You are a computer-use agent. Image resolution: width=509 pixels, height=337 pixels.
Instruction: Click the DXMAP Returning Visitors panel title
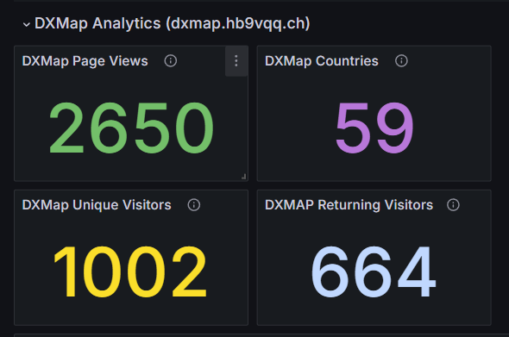tap(349, 205)
